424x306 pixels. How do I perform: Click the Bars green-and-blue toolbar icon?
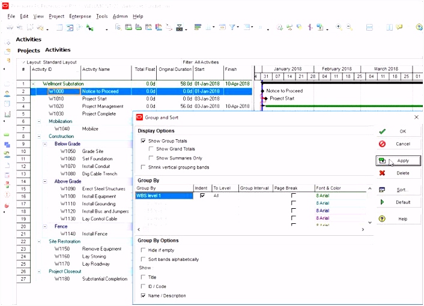click(x=198, y=27)
